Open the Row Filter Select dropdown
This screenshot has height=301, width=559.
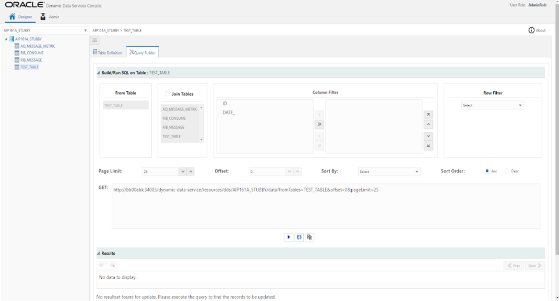(492, 105)
